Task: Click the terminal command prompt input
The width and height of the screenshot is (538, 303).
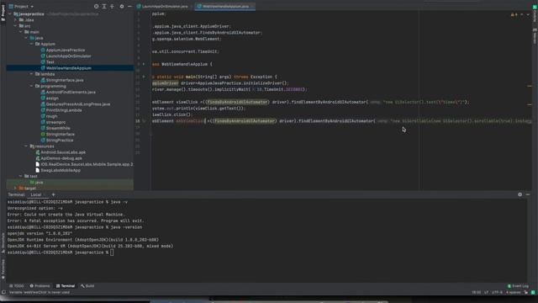Action: pos(112,252)
